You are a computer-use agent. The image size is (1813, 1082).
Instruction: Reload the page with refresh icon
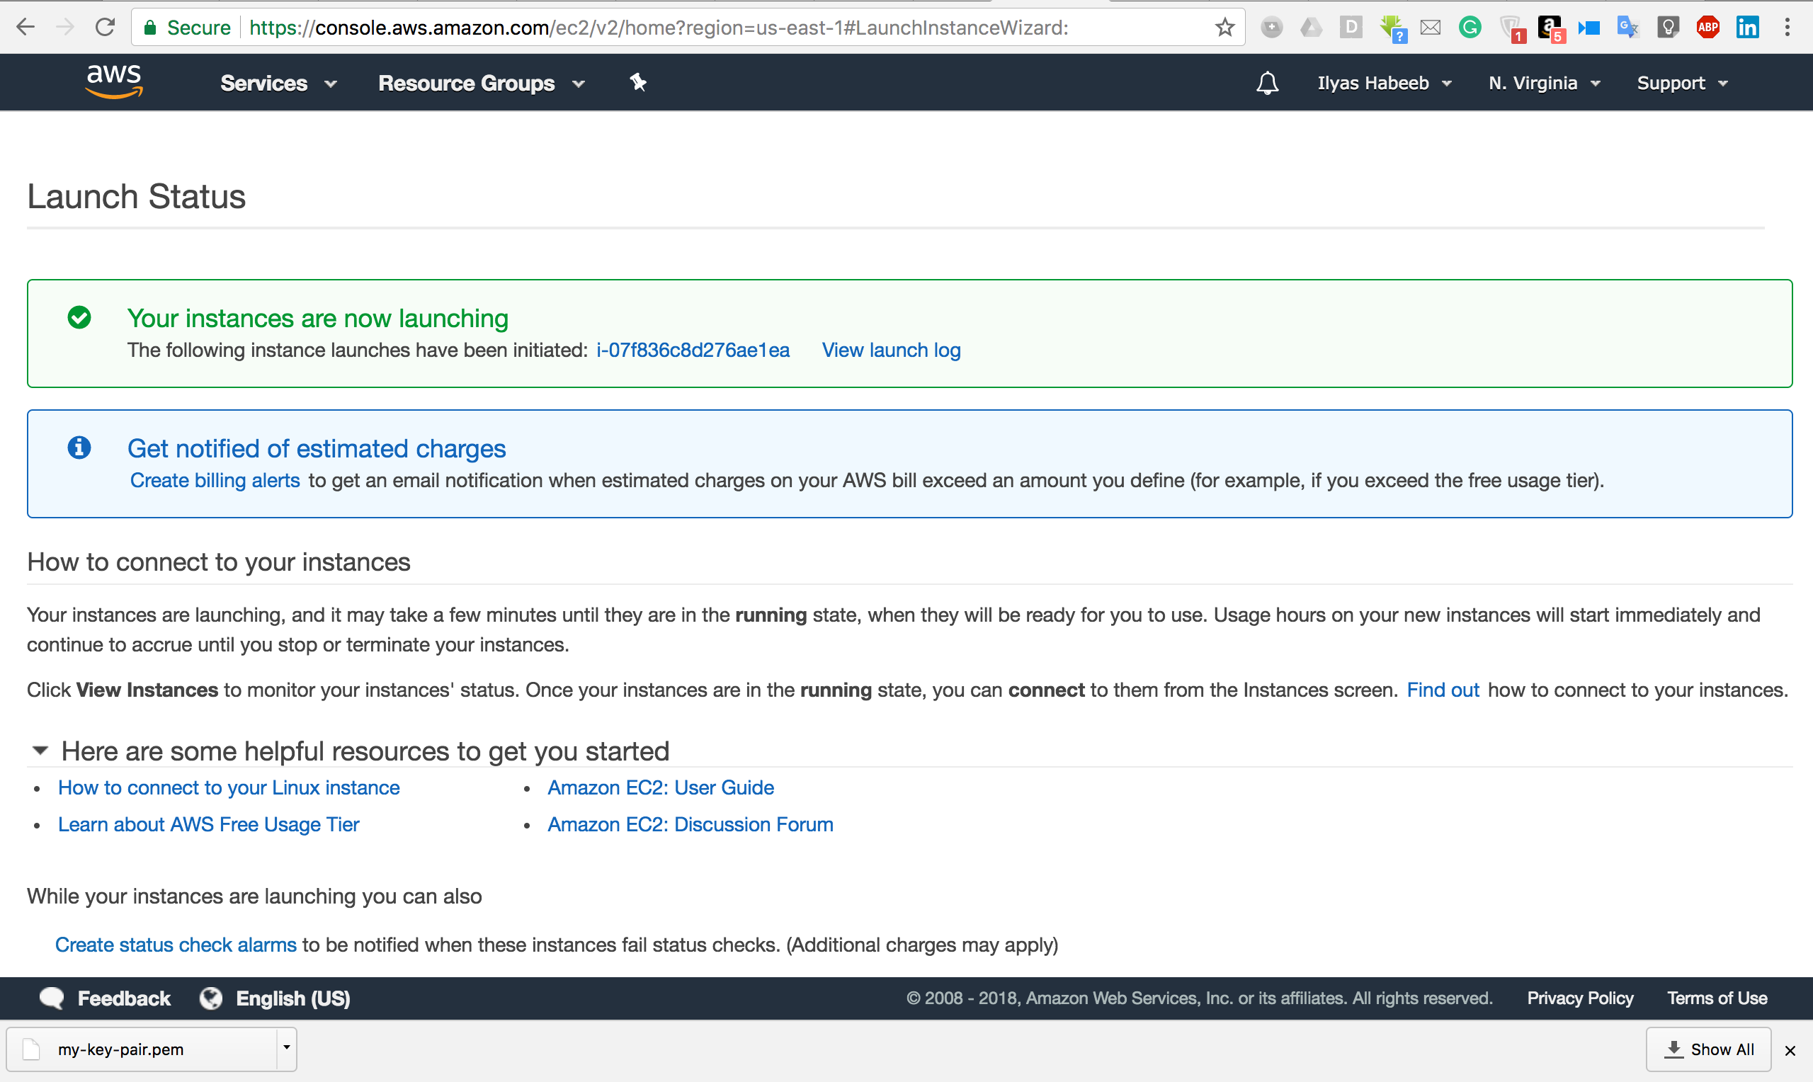coord(106,28)
